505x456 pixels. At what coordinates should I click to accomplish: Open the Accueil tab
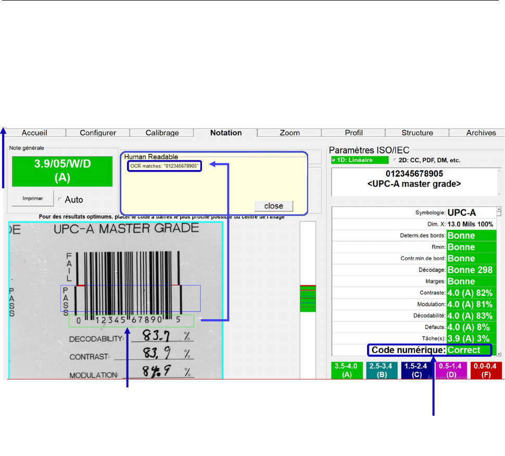pos(34,133)
